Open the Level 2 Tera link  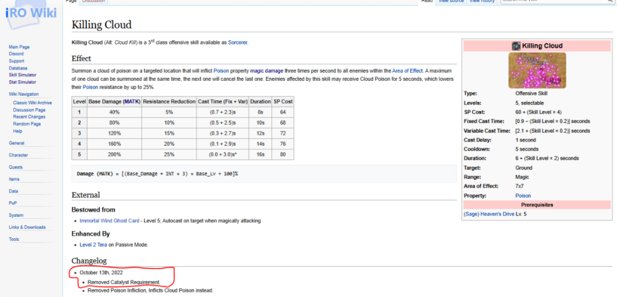(93, 245)
